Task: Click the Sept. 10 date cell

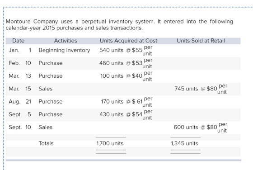Action: [x=20, y=127]
